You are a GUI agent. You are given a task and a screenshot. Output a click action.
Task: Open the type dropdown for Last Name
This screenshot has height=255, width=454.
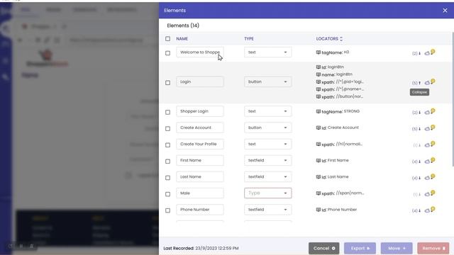pyautogui.click(x=268, y=176)
